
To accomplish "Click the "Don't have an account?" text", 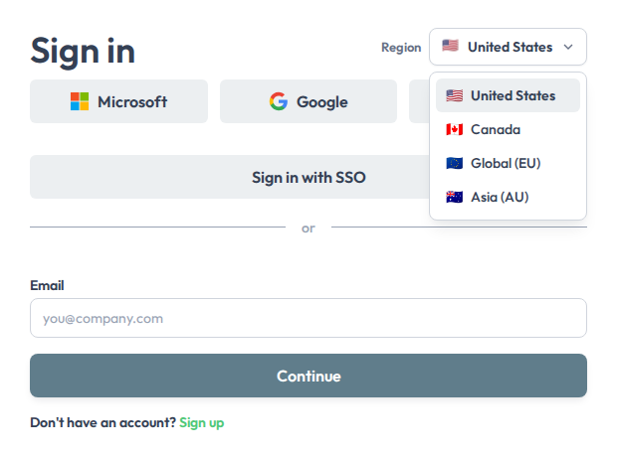I will click(x=103, y=423).
